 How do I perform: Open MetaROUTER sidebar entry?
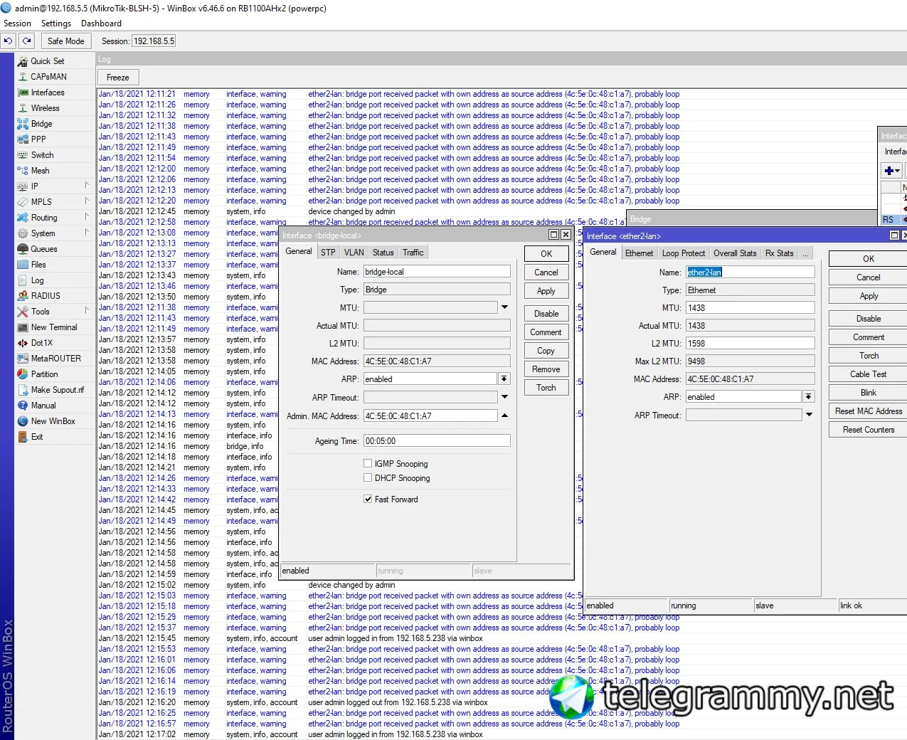[x=55, y=359]
